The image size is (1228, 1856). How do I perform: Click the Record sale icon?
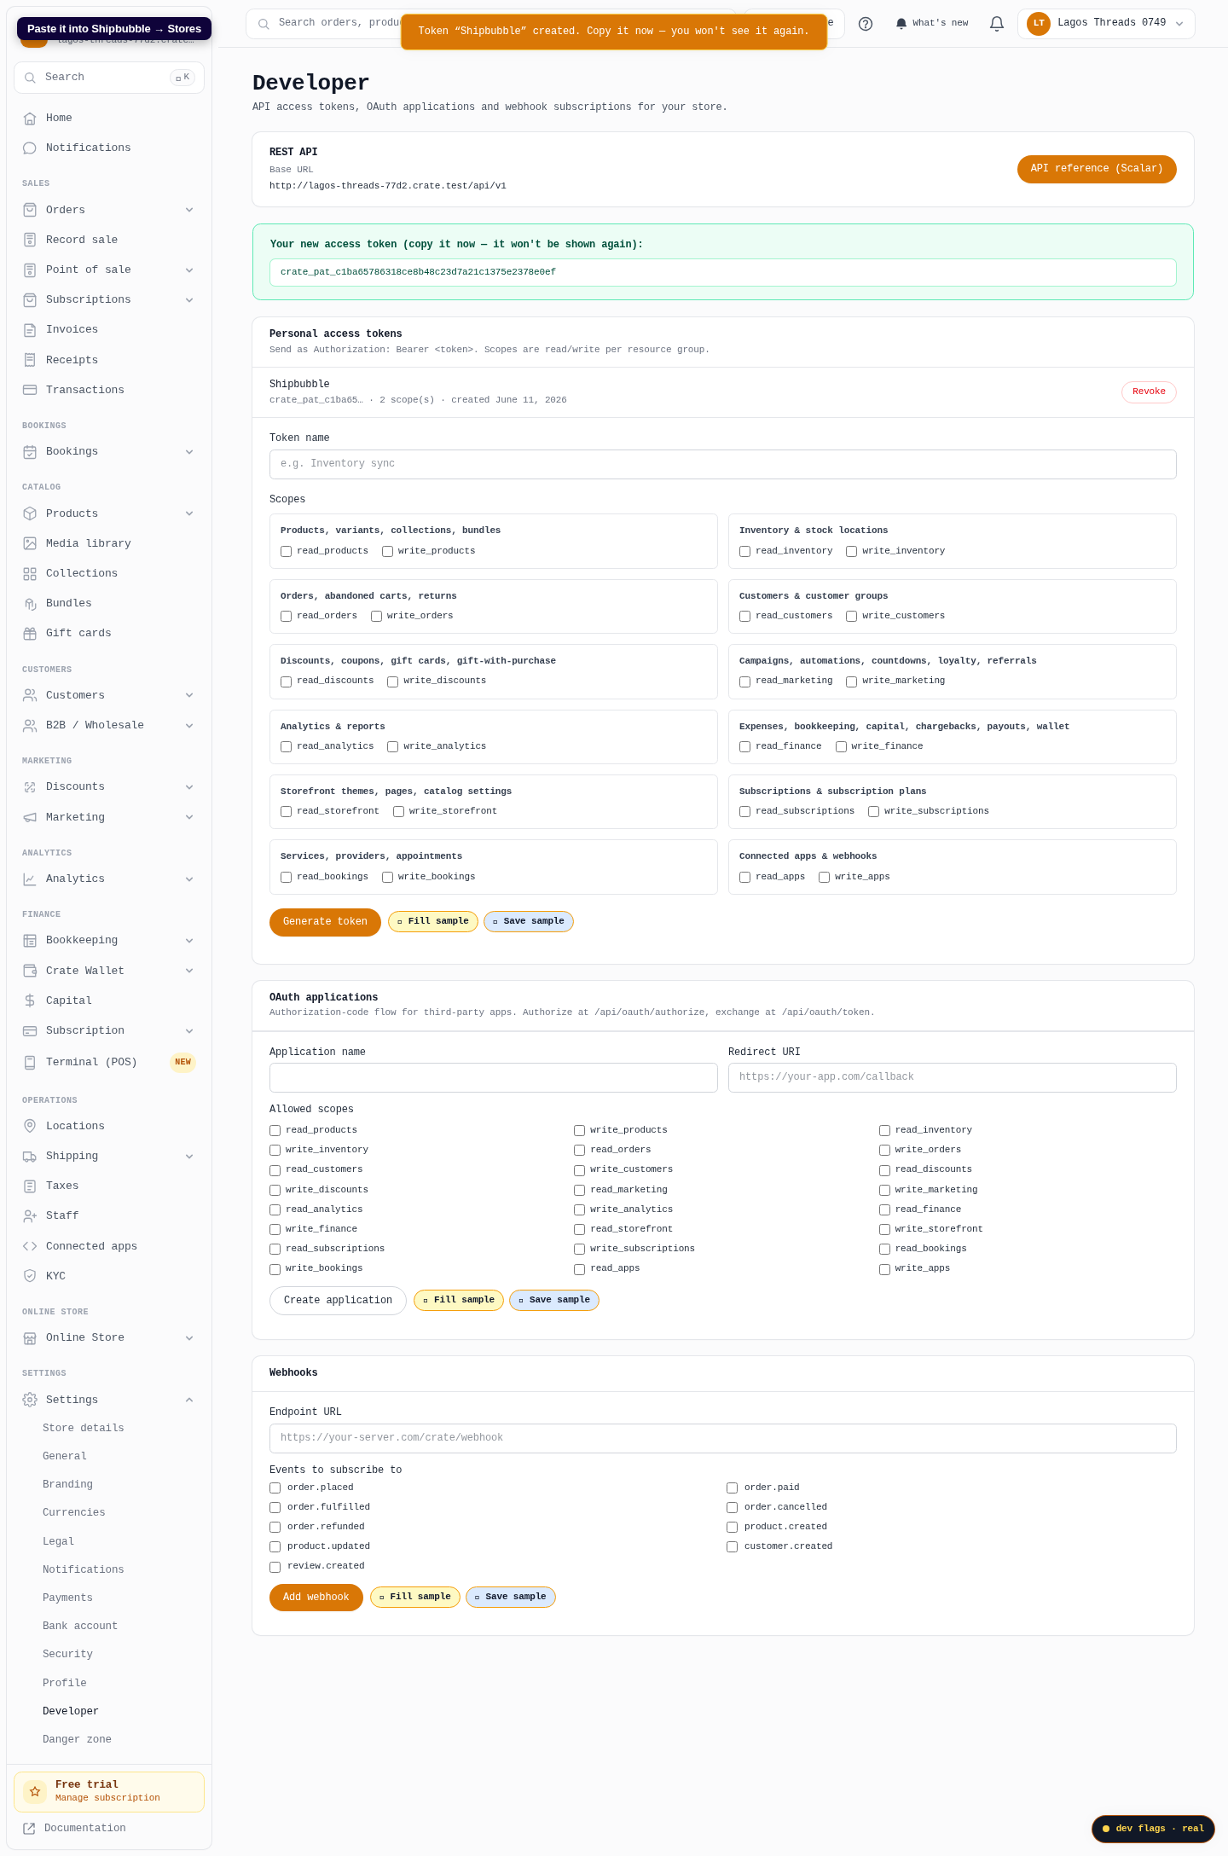point(30,240)
